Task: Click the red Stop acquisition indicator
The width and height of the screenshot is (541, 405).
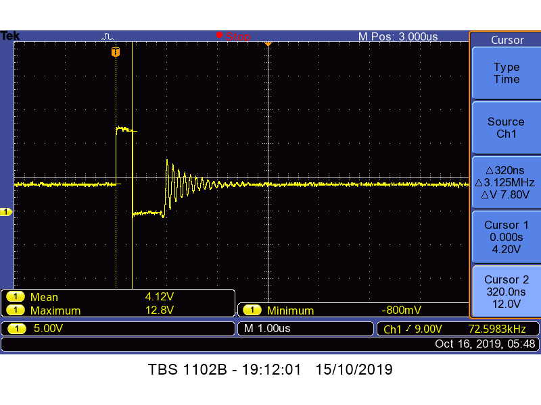Action: pyautogui.click(x=233, y=36)
